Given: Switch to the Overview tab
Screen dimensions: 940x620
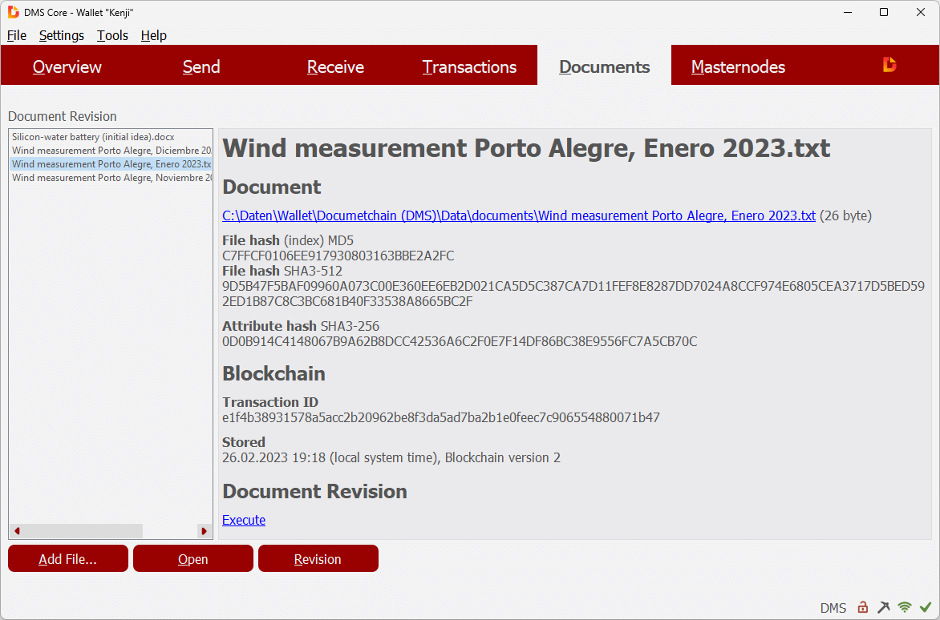Looking at the screenshot, I should (67, 66).
